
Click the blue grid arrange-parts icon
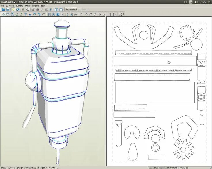(x=58, y=14)
